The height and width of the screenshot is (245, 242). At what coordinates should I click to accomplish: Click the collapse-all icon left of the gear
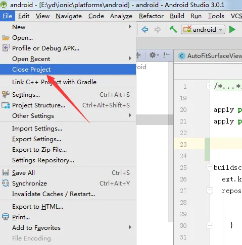138,55
